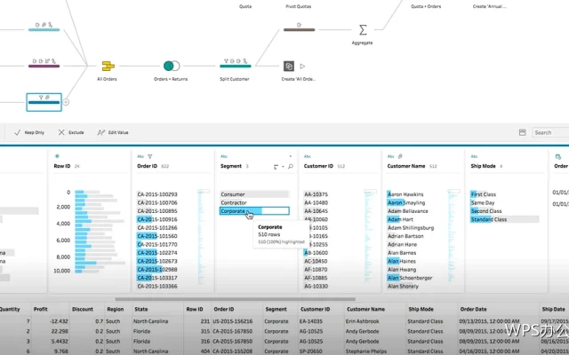The height and width of the screenshot is (355, 569).
Task: Select the light blue clean step at top left
Action: [44, 28]
